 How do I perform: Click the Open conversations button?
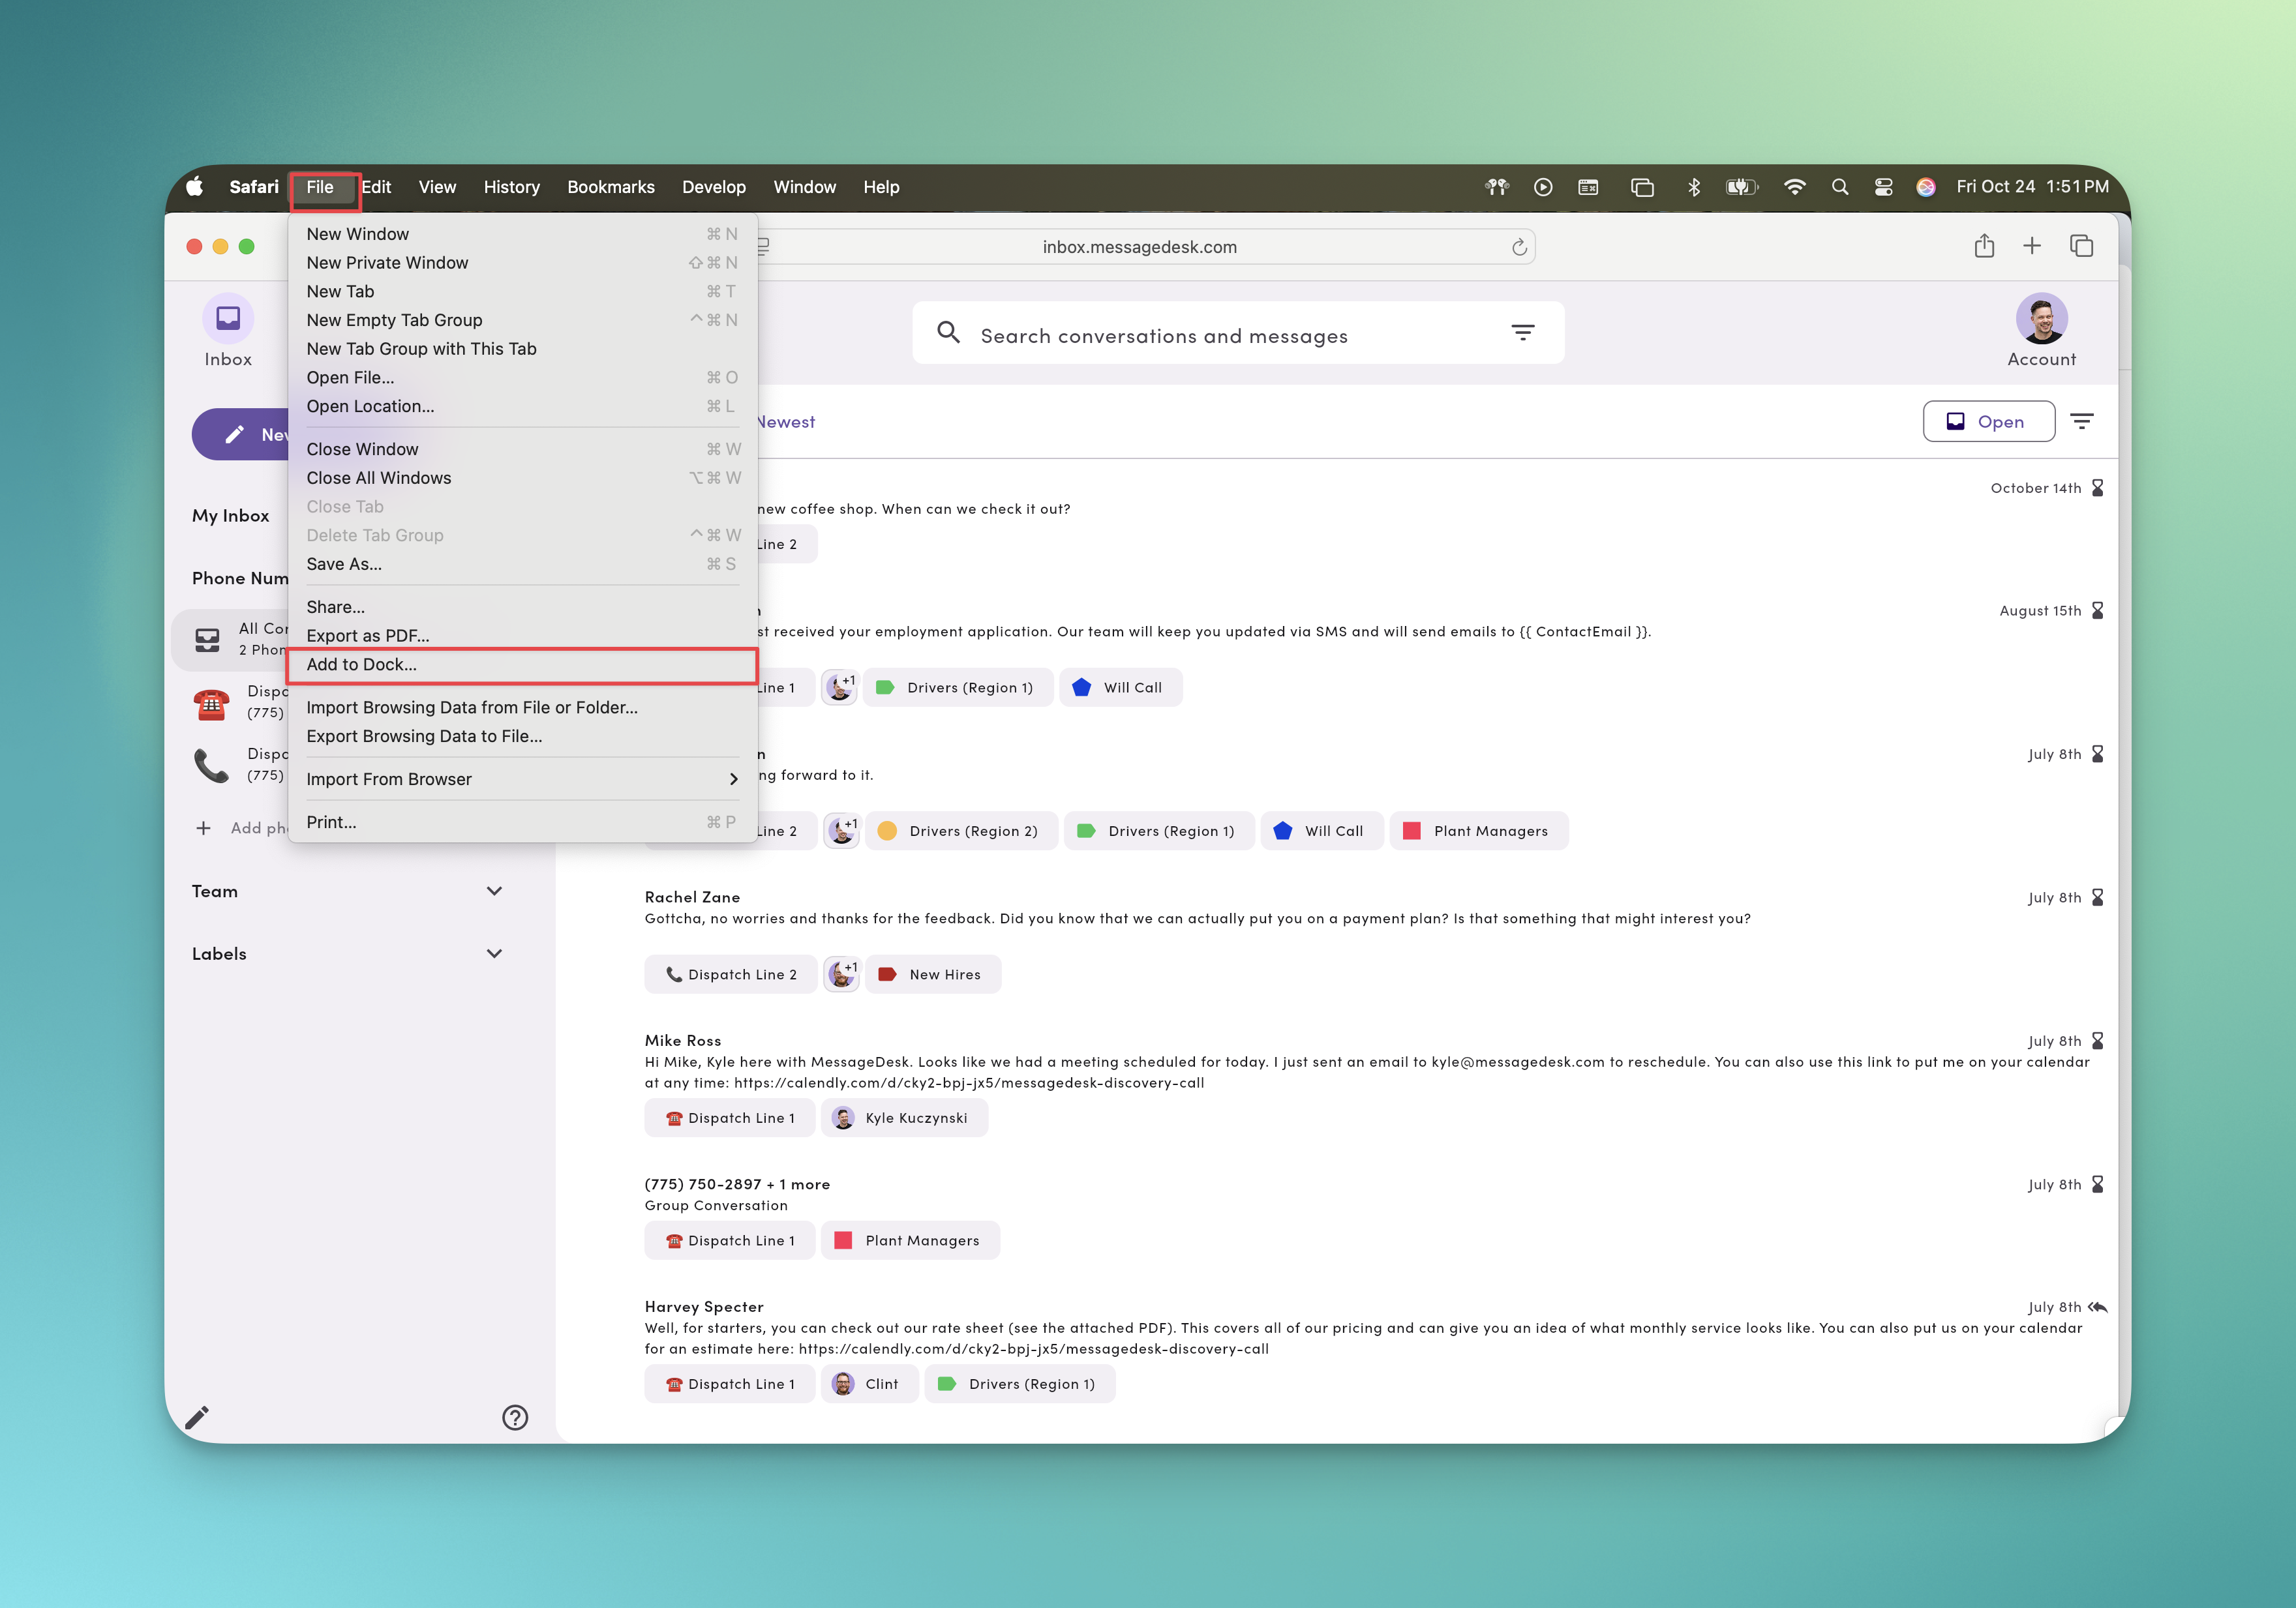[1988, 422]
